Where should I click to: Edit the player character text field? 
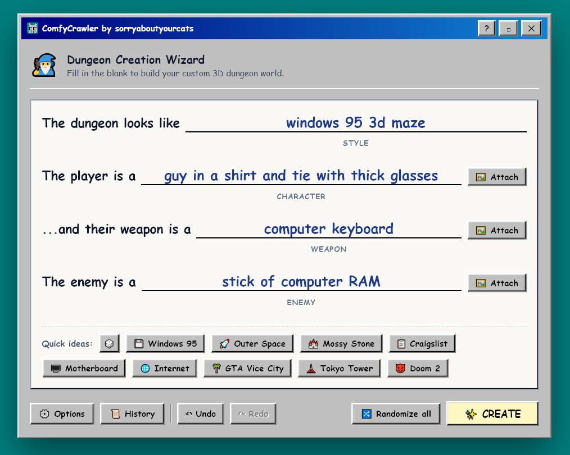tap(301, 176)
